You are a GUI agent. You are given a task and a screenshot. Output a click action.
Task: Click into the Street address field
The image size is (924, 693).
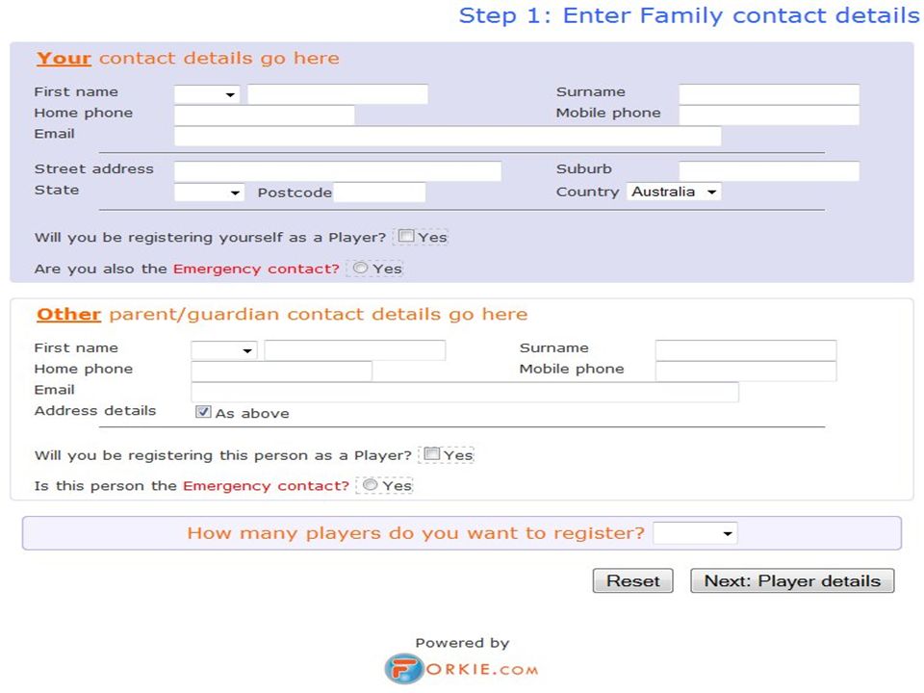pyautogui.click(x=338, y=171)
